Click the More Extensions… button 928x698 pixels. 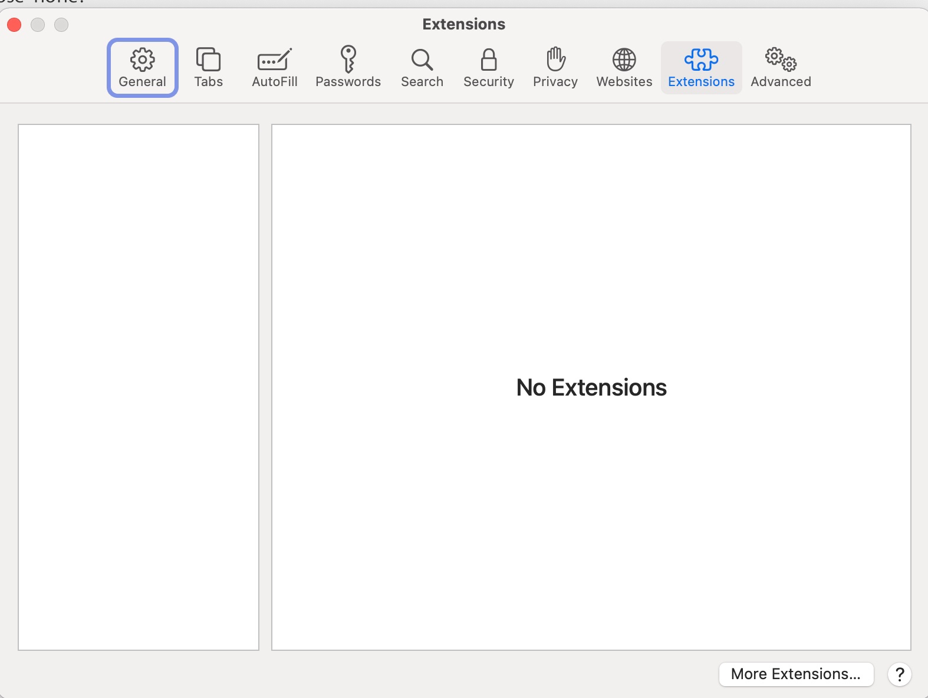(795, 674)
